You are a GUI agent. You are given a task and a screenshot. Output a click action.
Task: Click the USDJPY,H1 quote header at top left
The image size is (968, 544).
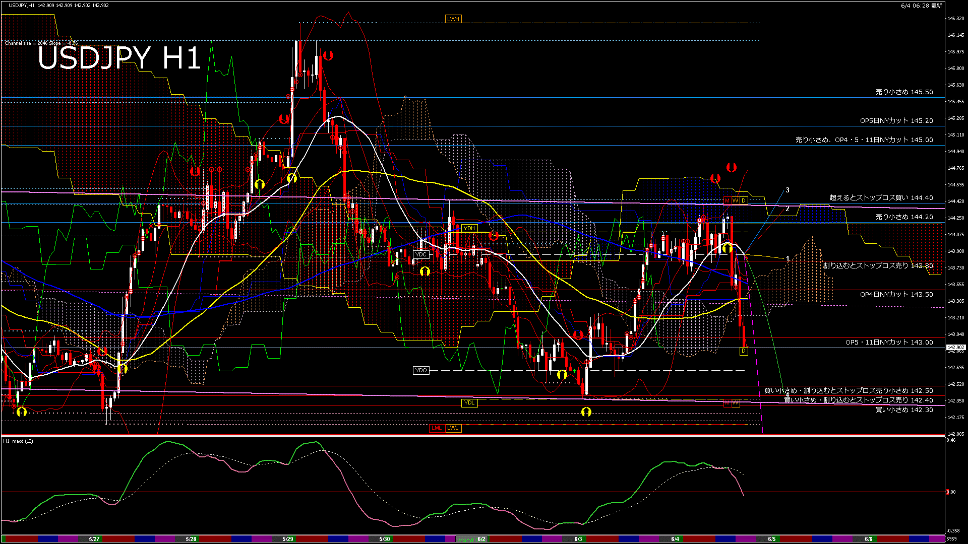pyautogui.click(x=58, y=6)
